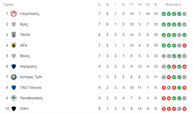The width and height of the screenshot is (193, 114).
Task: Open the Βόλος team name link
Action: pyautogui.click(x=25, y=56)
